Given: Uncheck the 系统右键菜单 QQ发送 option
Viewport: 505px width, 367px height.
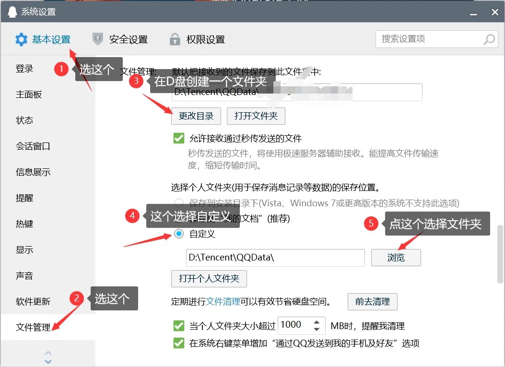Looking at the screenshot, I should point(179,343).
